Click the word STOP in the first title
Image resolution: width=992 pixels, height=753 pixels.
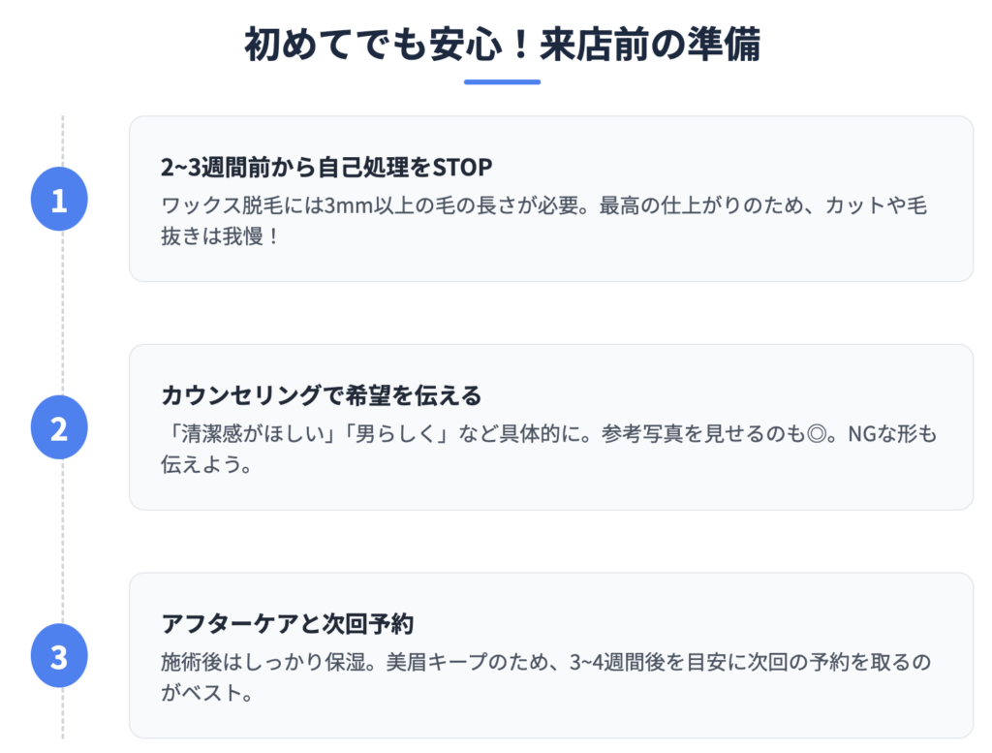pyautogui.click(x=462, y=168)
